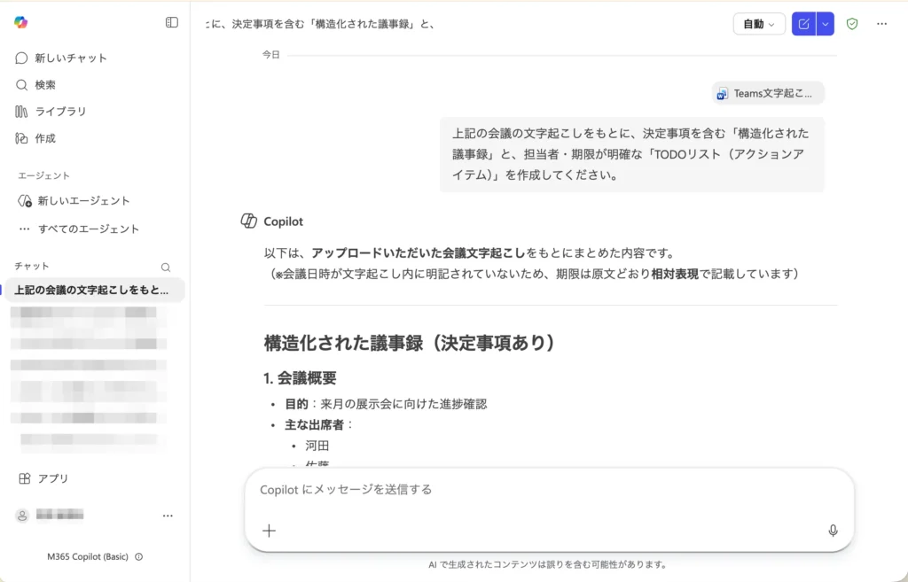Open 検索 in the sidebar
Viewport: 908px width, 582px height.
click(x=35, y=85)
